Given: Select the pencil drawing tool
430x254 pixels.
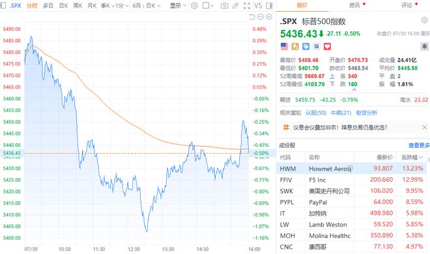Looking at the screenshot, I should pyautogui.click(x=235, y=5).
